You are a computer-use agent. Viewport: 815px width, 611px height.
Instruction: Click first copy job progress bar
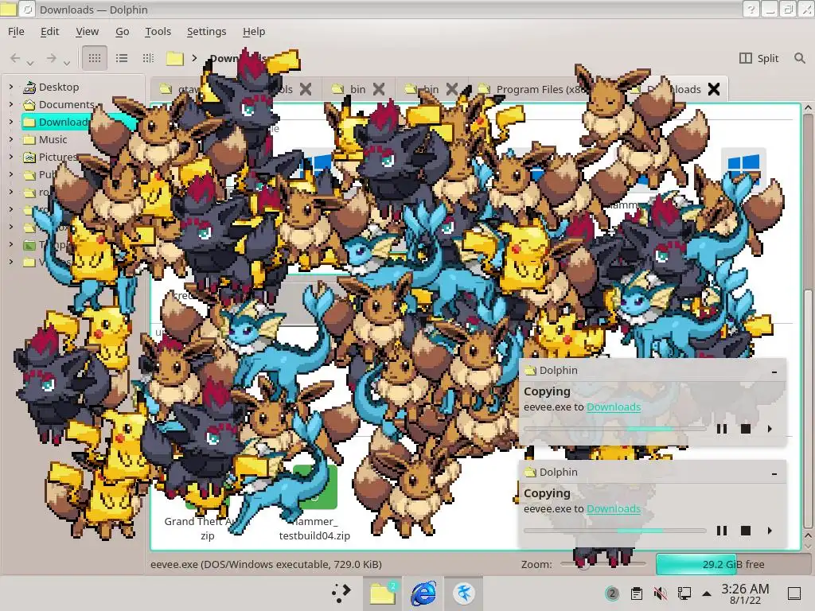coord(615,429)
